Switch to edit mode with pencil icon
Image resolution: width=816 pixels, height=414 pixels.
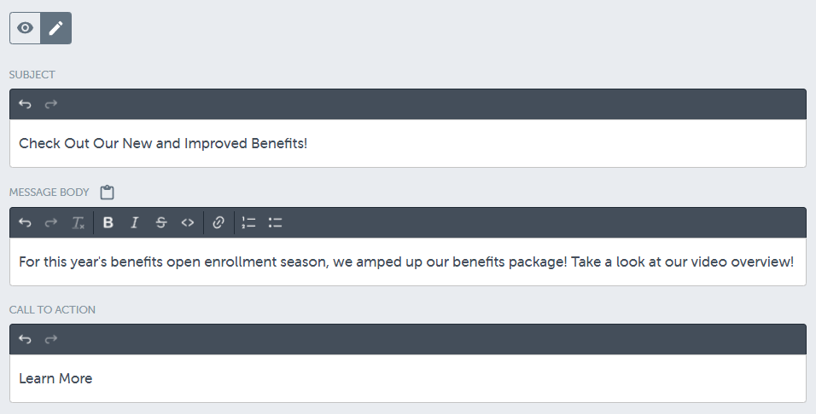point(56,28)
